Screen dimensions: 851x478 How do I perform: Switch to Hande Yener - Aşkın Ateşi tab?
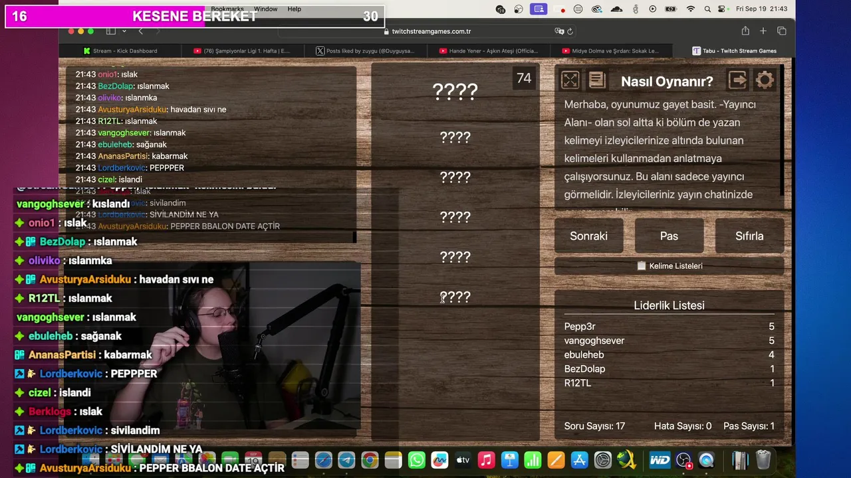coord(489,50)
